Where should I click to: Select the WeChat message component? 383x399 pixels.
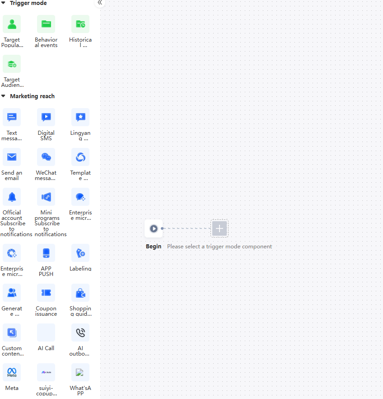pos(46,157)
